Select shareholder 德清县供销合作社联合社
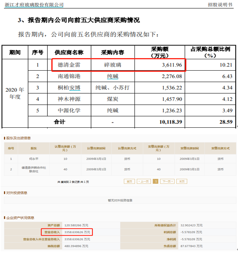 34,169
